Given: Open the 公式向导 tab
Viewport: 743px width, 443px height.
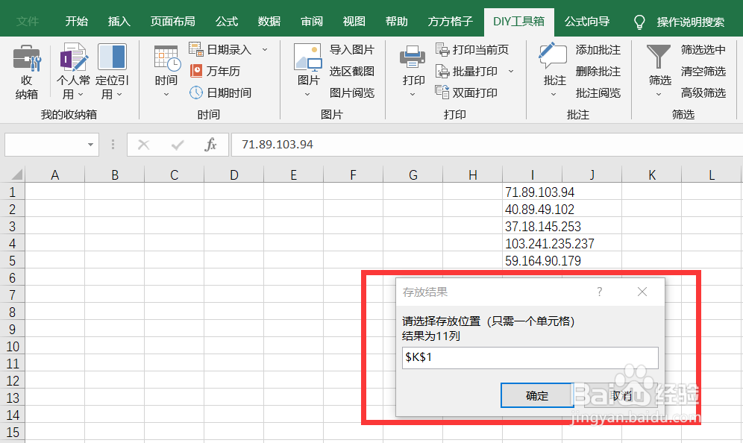Looking at the screenshot, I should [x=587, y=22].
